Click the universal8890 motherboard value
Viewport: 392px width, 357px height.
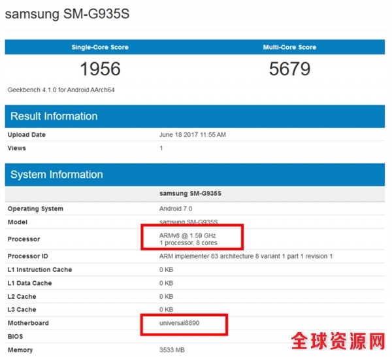click(182, 323)
